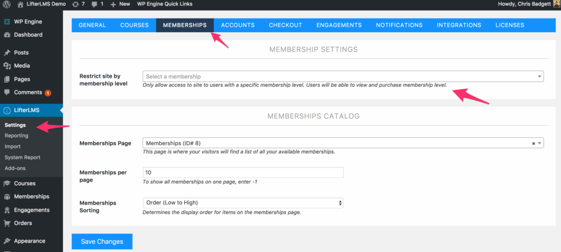Viewport: 561px width, 252px height.
Task: Click the home icon beside LifterLMS Demo
Action: click(x=21, y=4)
